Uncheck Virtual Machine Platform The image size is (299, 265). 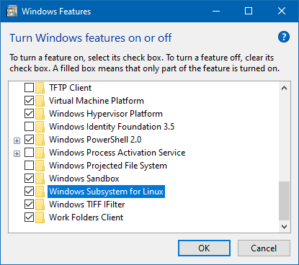click(29, 101)
